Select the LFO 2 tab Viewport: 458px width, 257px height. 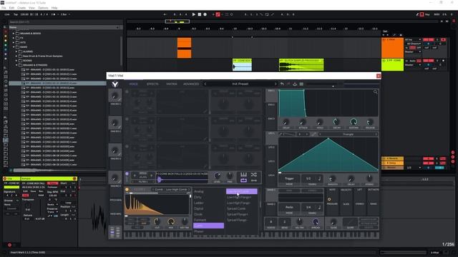pos(271,147)
